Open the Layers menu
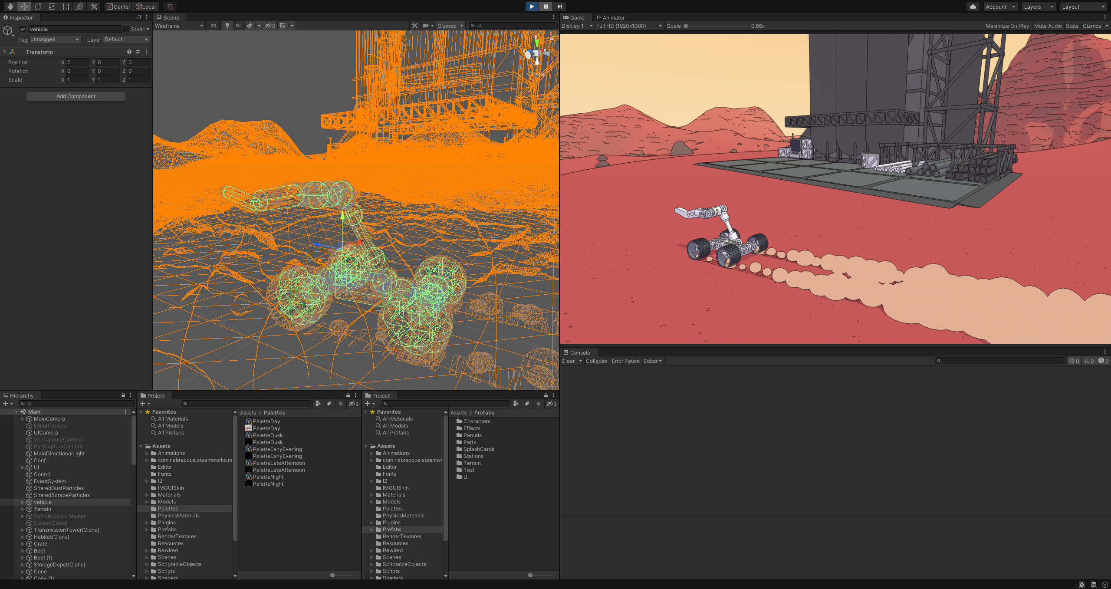The width and height of the screenshot is (1111, 589). tap(1038, 7)
